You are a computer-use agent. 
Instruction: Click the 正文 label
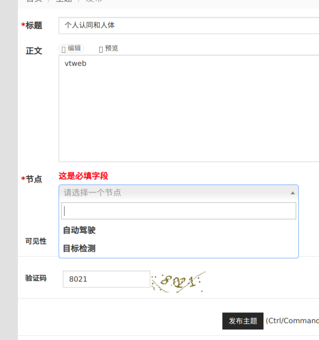tap(34, 51)
